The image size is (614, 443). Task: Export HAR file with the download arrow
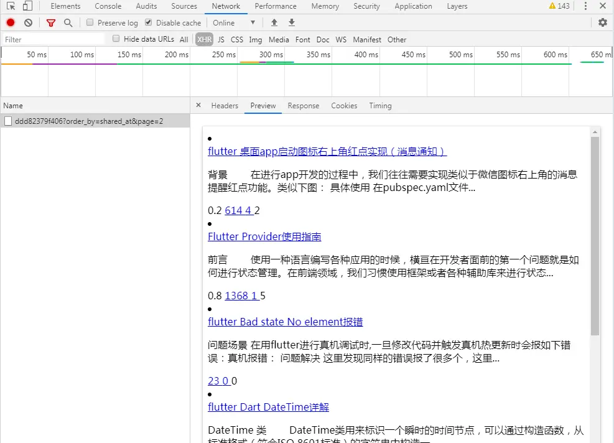click(292, 23)
